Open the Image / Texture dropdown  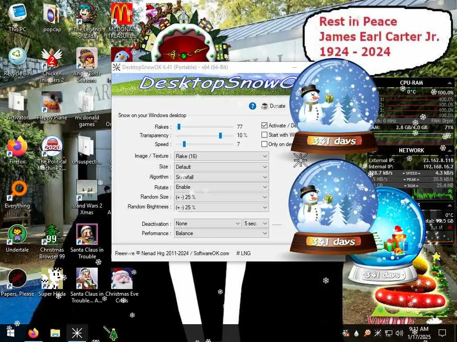tap(221, 156)
